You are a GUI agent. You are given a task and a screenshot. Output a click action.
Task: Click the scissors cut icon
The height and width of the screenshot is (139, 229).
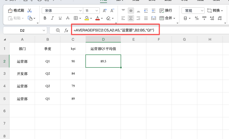(30, 11)
